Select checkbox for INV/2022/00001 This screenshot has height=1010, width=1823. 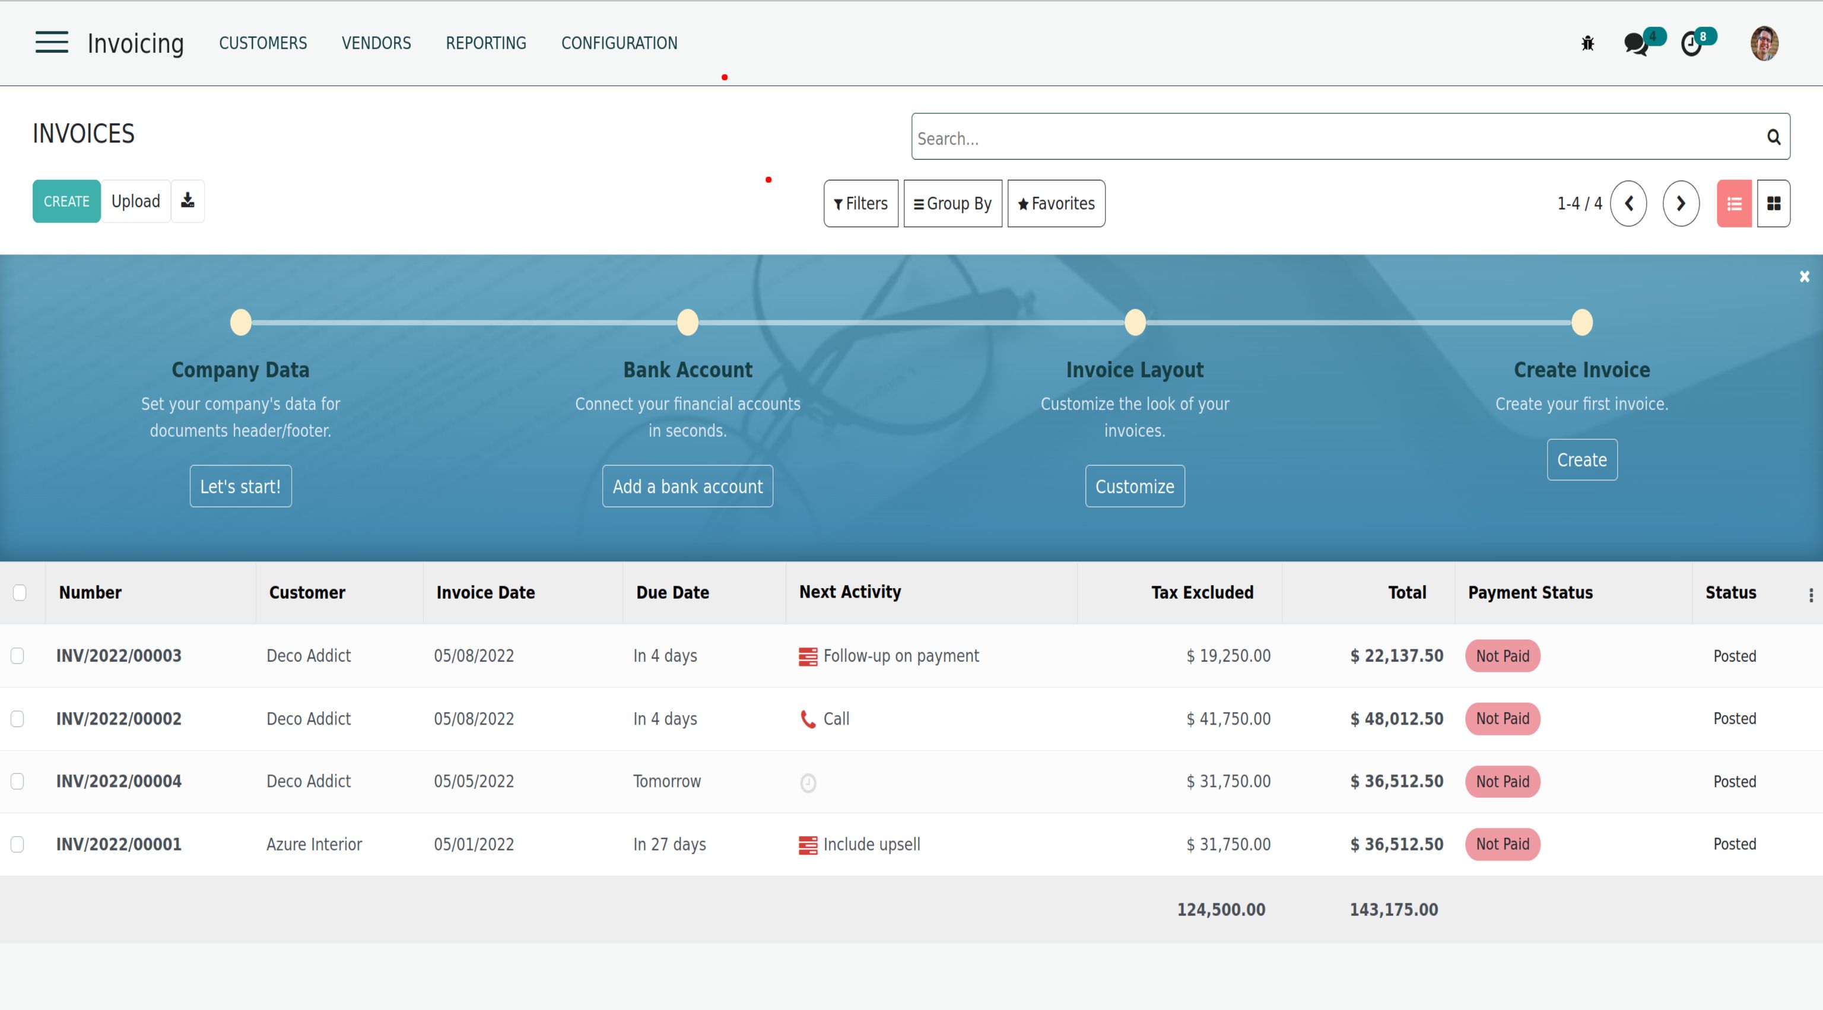(x=18, y=844)
